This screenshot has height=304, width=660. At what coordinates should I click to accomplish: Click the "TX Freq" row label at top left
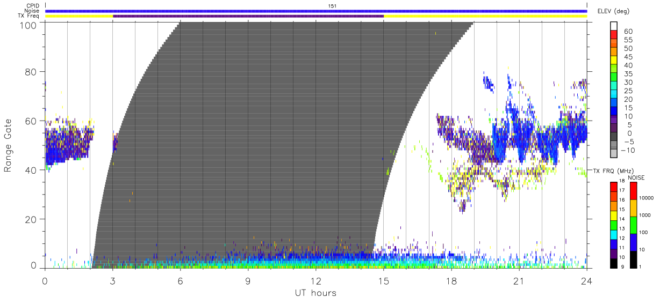[29, 16]
